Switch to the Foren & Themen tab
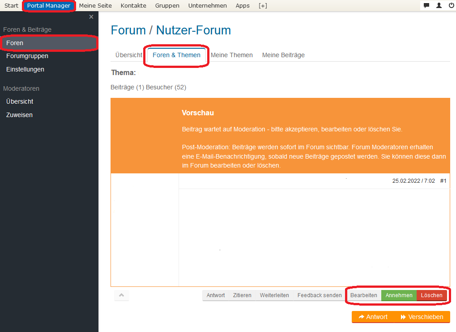The width and height of the screenshot is (456, 332). 176,55
